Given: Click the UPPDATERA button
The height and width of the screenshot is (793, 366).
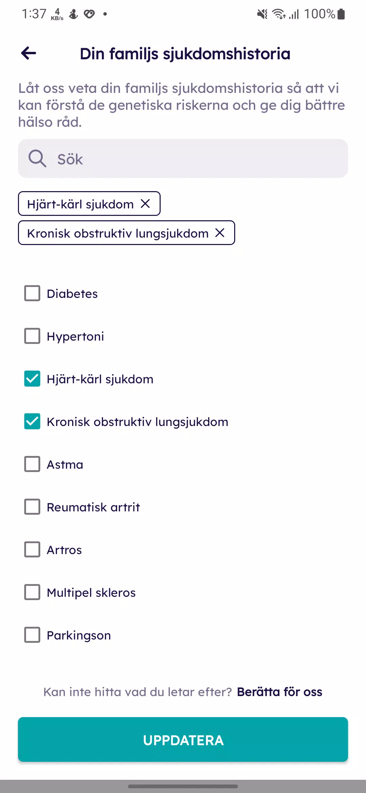Looking at the screenshot, I should click(x=183, y=739).
